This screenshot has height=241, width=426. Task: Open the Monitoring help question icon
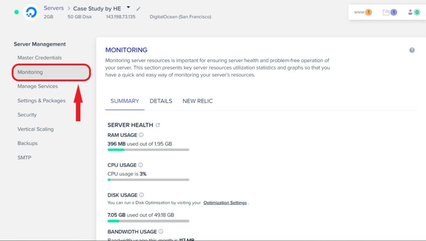tap(412, 50)
